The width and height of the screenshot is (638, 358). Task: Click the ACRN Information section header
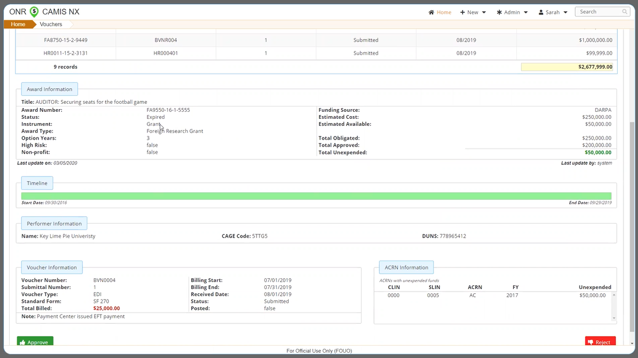pos(407,268)
